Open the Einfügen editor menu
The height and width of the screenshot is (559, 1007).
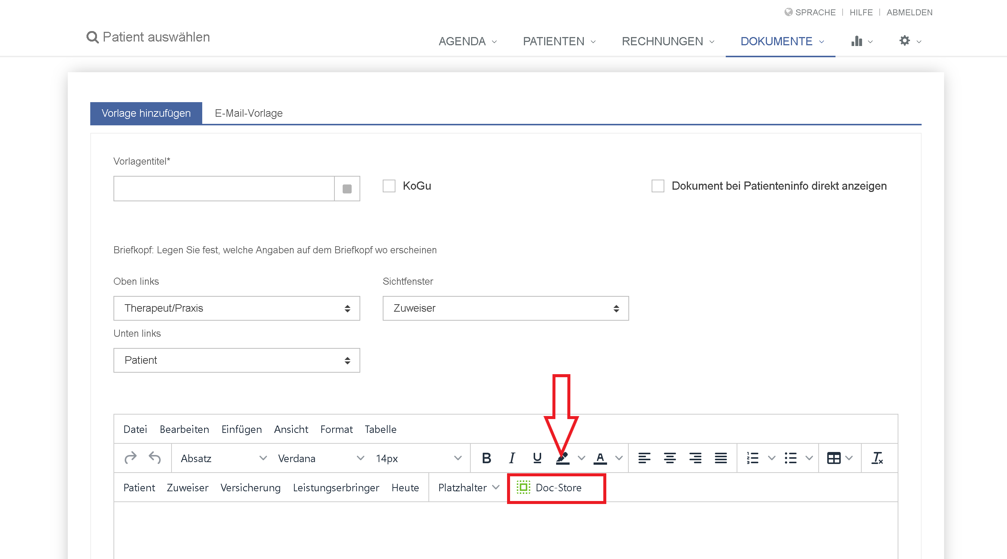tap(242, 429)
